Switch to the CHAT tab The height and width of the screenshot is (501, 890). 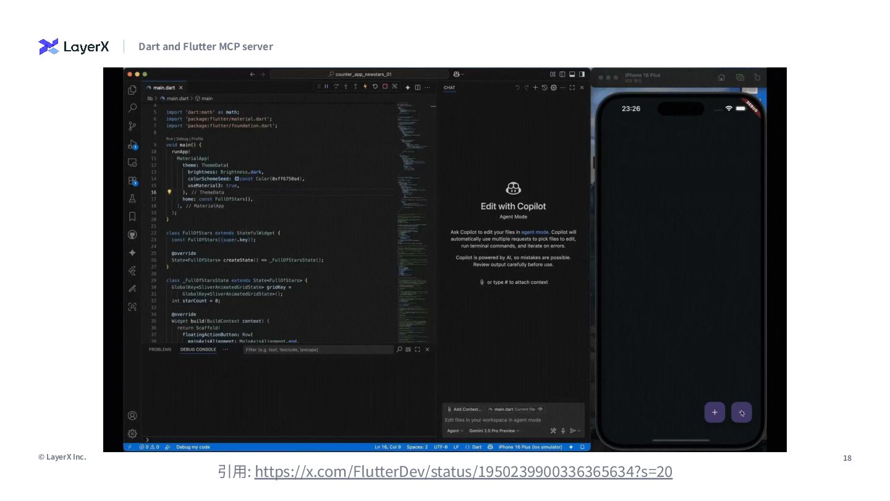pos(449,88)
